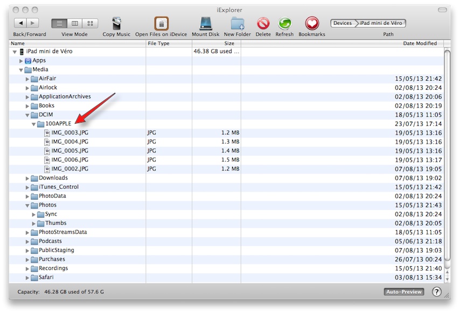The width and height of the screenshot is (460, 313).
Task: Select the Purchases row text
Action: (52, 259)
